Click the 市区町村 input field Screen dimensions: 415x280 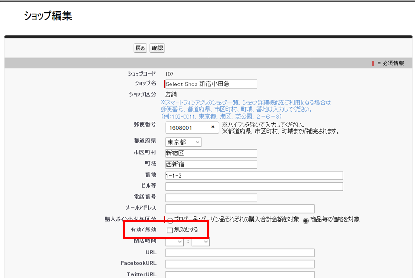[x=211, y=153]
